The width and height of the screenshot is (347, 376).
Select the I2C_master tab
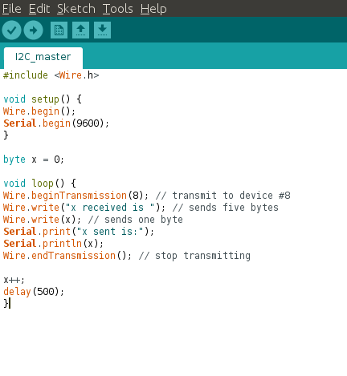43,57
